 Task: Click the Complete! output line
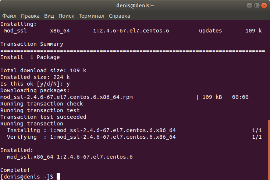coord(15,170)
